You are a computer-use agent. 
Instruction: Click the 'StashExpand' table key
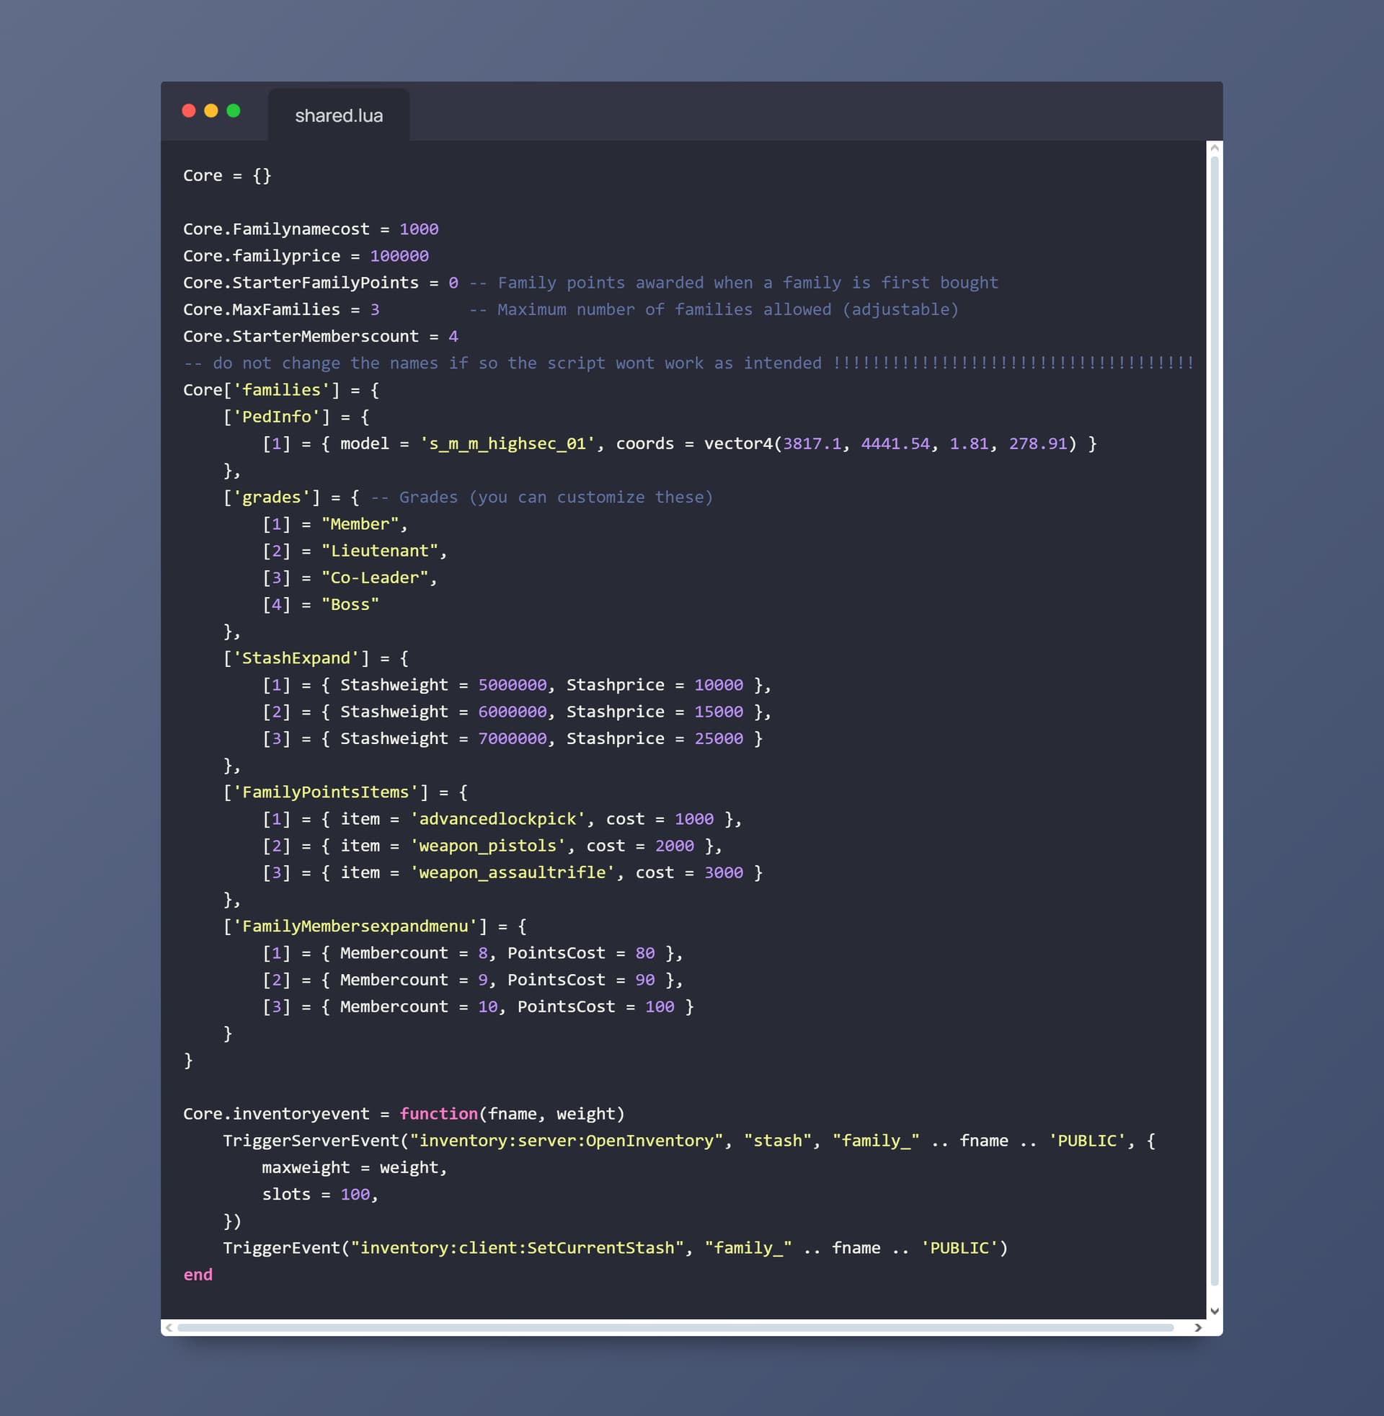point(296,658)
